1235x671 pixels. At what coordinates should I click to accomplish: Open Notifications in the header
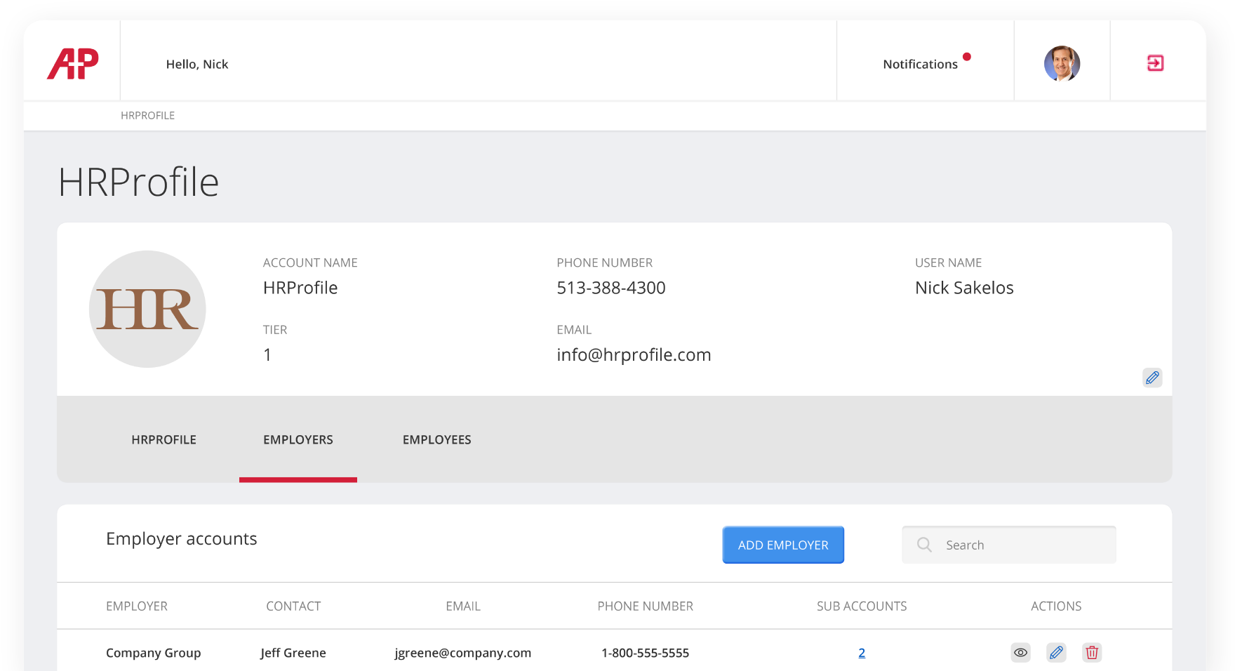click(x=920, y=64)
